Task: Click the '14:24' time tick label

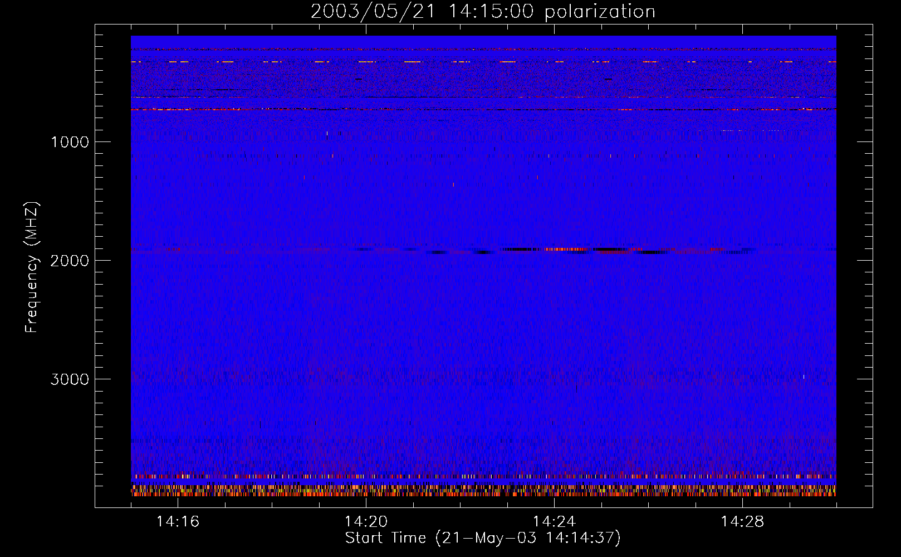Action: [x=554, y=522]
